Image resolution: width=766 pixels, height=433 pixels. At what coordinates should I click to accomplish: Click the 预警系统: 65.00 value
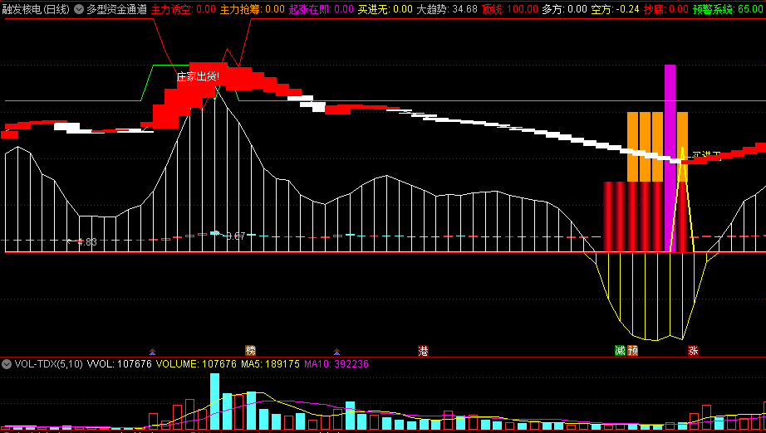click(x=729, y=9)
